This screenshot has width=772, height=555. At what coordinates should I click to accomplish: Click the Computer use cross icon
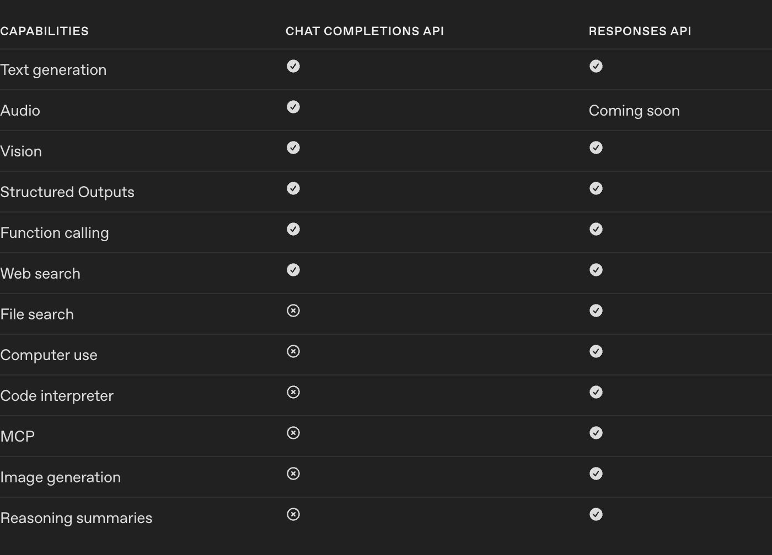pyautogui.click(x=293, y=351)
